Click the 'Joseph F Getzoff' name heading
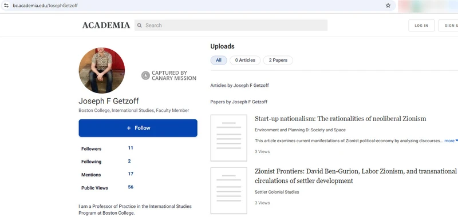Viewport: 458px width, 217px height. (109, 101)
